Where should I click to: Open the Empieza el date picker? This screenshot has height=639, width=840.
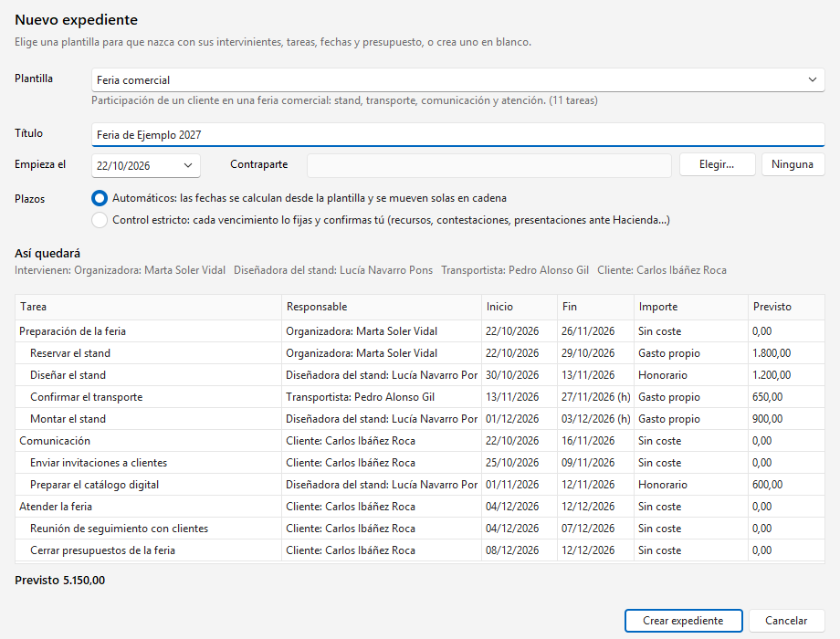(x=146, y=165)
